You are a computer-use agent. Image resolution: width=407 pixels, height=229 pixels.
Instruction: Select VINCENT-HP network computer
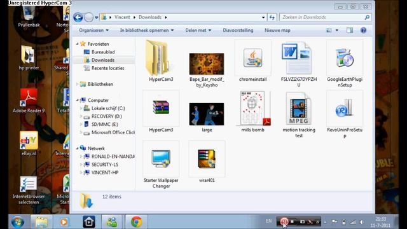tap(104, 172)
